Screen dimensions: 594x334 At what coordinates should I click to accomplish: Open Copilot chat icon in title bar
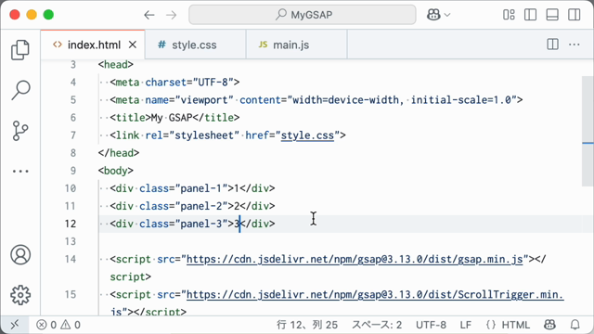click(433, 15)
